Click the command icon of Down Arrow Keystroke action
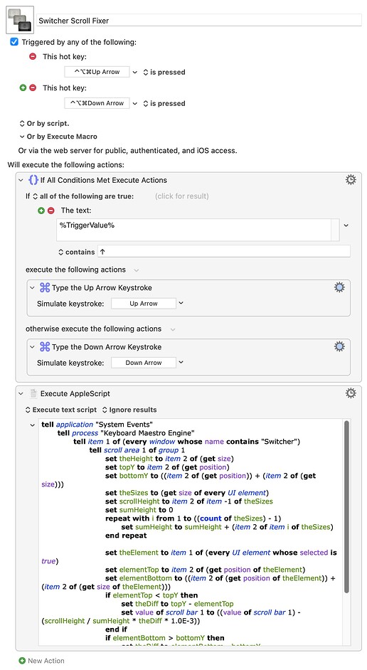Image resolution: width=367 pixels, height=670 pixels. pos(44,346)
